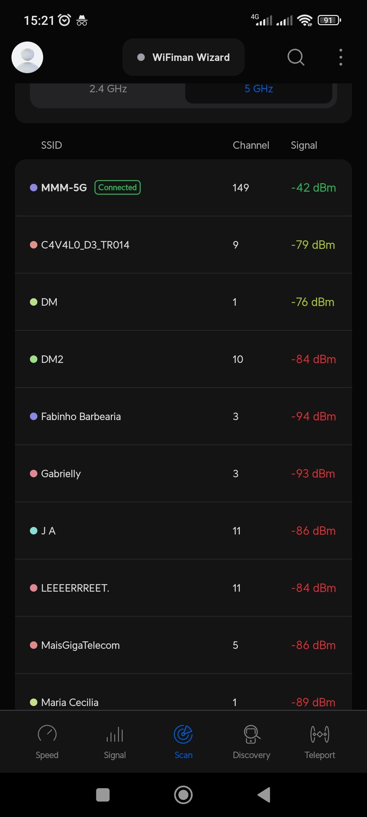Tap the pink dot beside Gabrielly

point(34,474)
